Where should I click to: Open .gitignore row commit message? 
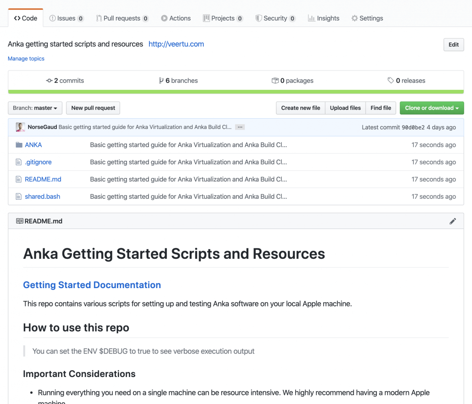click(x=188, y=162)
